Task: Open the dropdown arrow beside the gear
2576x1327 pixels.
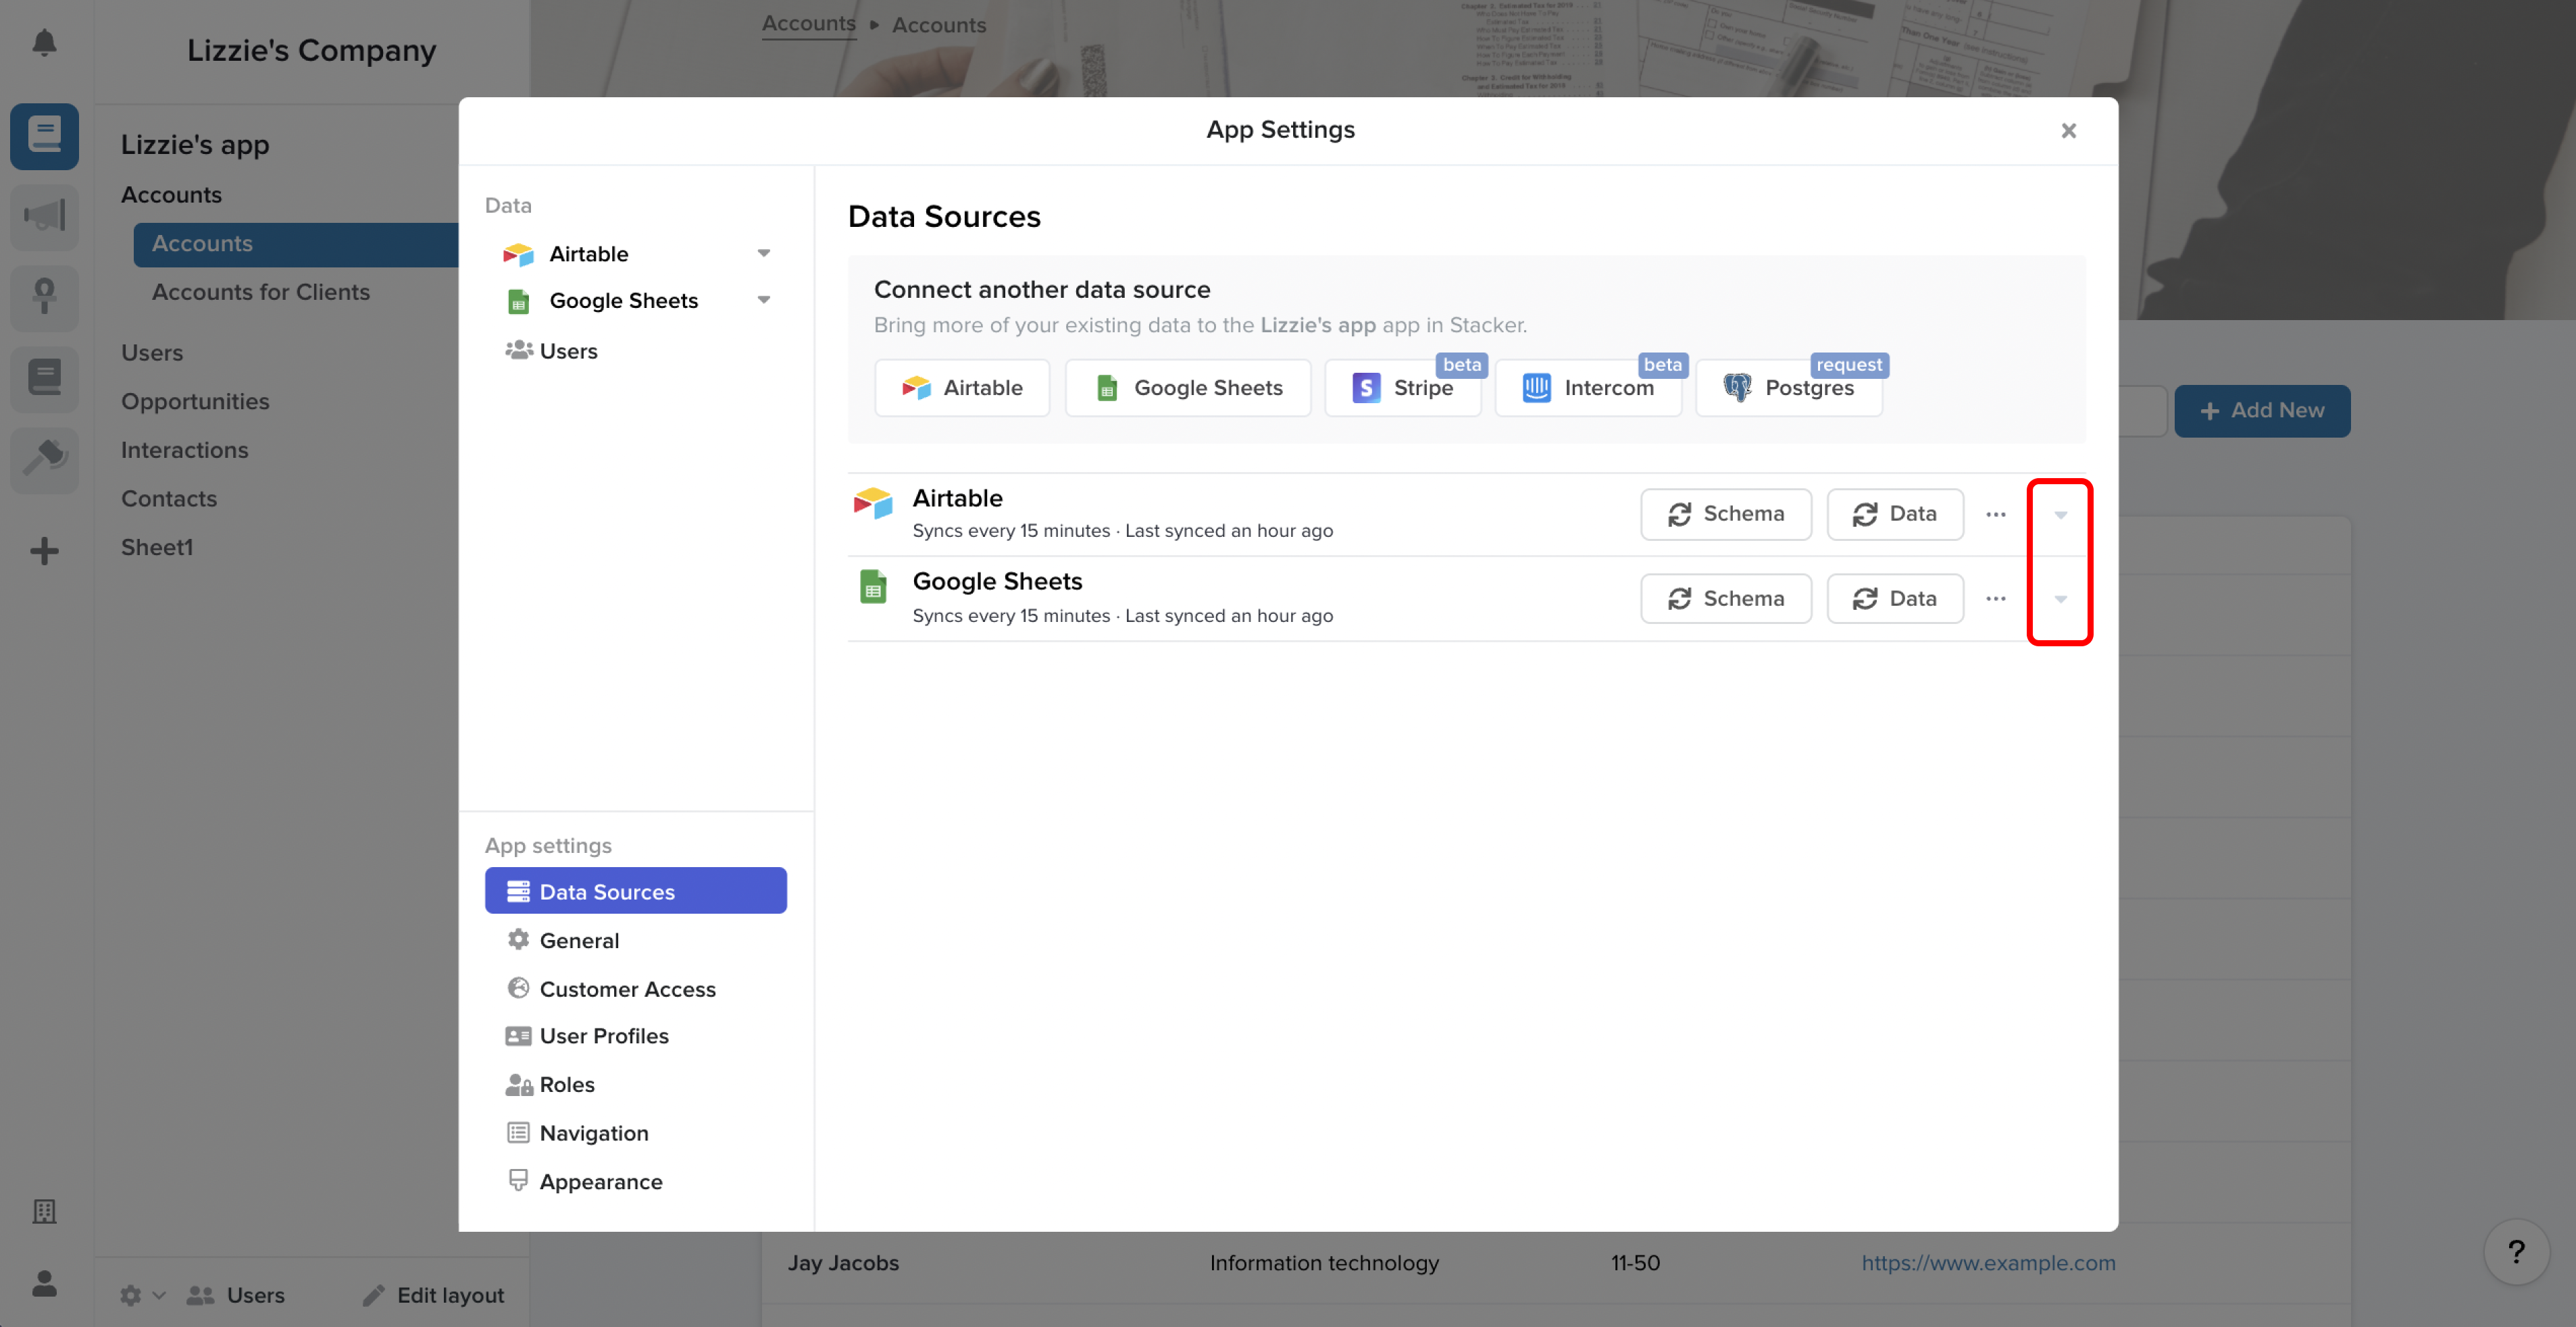Action: 159,1295
